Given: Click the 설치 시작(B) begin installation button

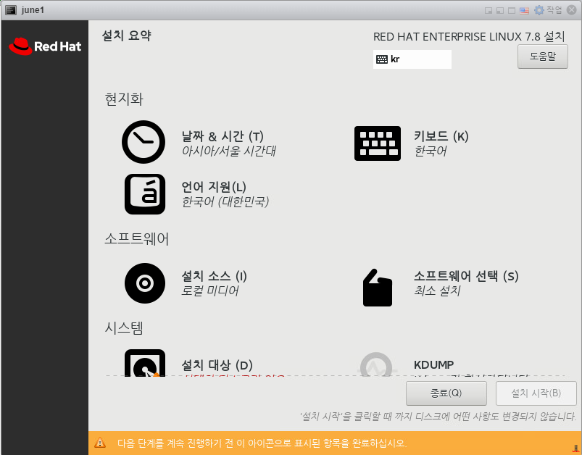Looking at the screenshot, I should pyautogui.click(x=536, y=393).
